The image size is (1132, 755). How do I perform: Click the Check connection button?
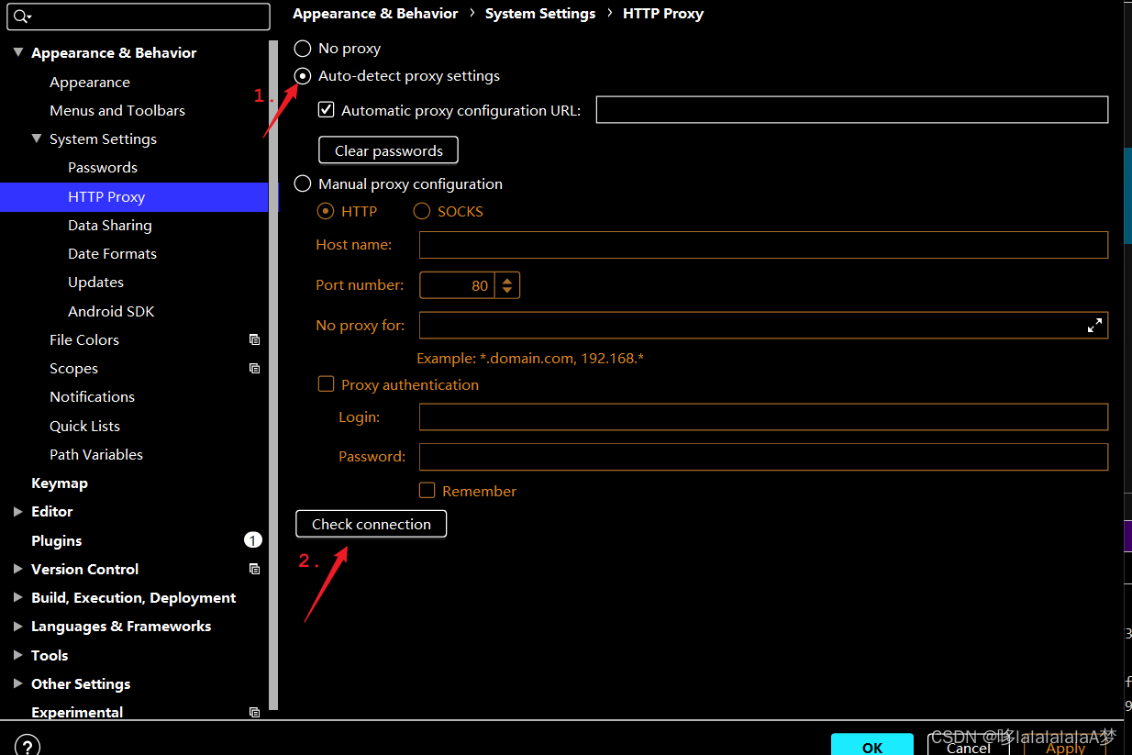pos(371,524)
